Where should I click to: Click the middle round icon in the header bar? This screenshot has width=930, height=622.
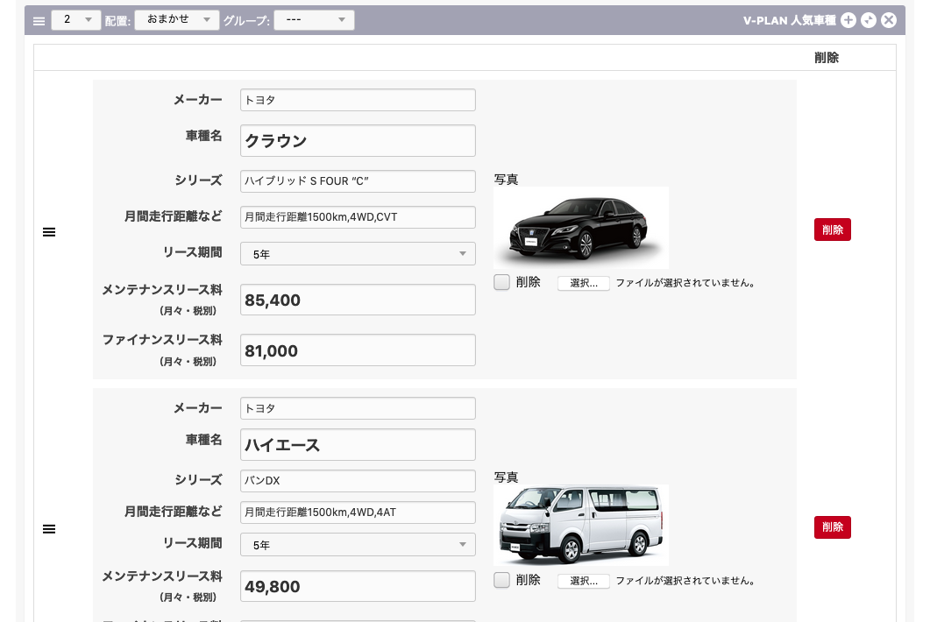(x=868, y=20)
